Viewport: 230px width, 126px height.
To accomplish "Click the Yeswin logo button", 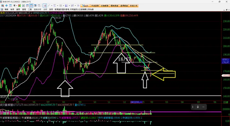I will point(85,6).
